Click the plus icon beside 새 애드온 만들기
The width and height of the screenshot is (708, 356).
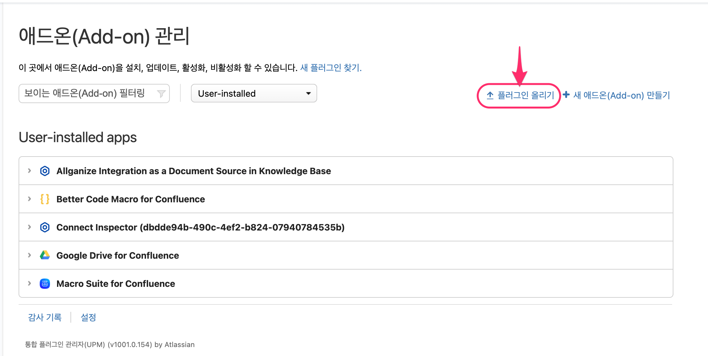tap(566, 94)
